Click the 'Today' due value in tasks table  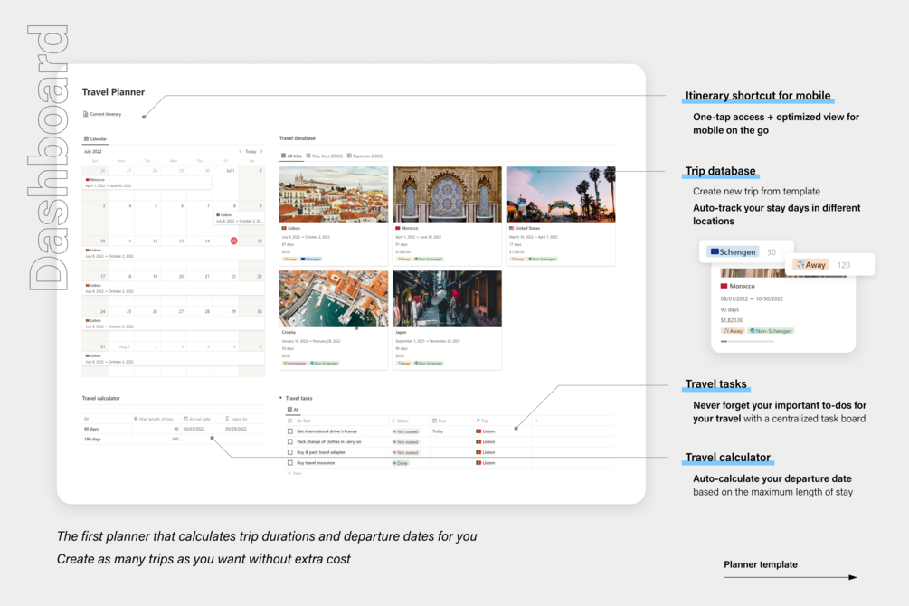[x=438, y=431]
